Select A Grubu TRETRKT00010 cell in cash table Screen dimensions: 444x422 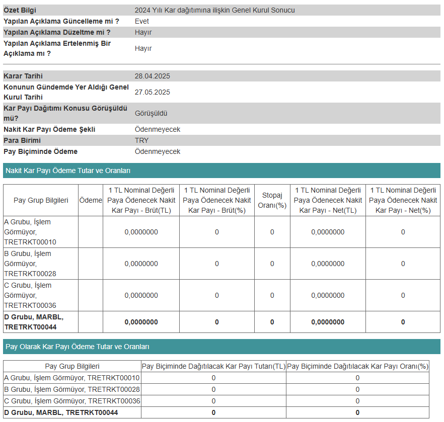click(x=41, y=232)
